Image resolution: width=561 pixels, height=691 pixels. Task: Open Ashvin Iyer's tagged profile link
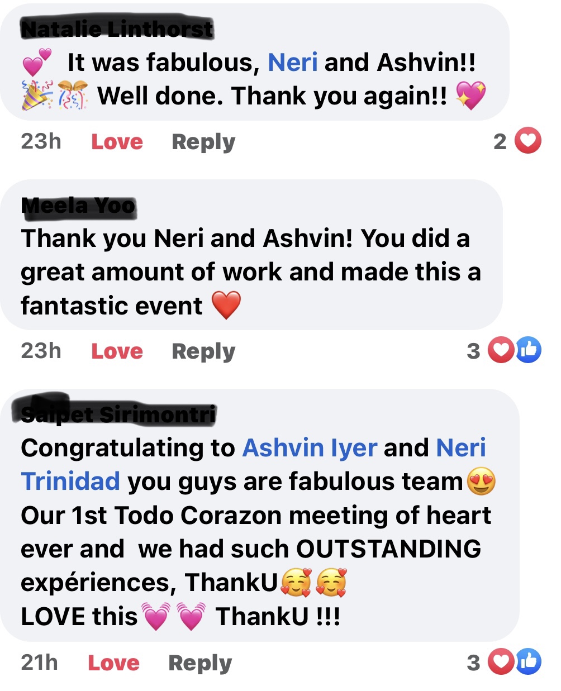coord(310,448)
